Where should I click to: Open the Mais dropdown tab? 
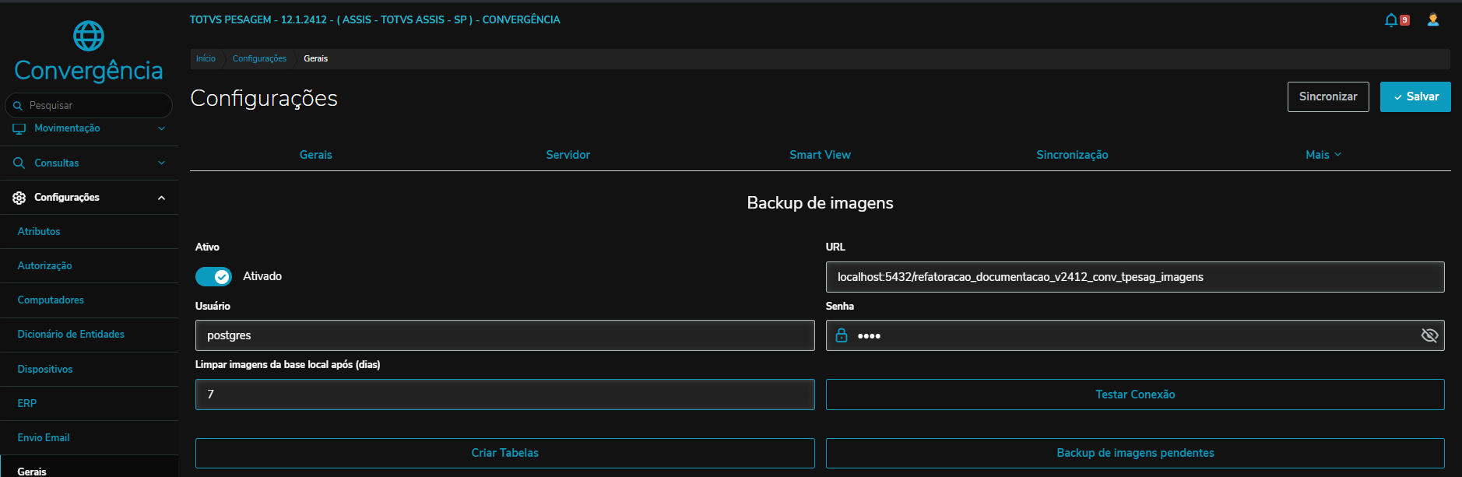pos(1323,155)
